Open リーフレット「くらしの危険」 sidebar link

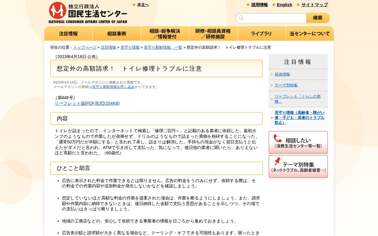pos(298,99)
